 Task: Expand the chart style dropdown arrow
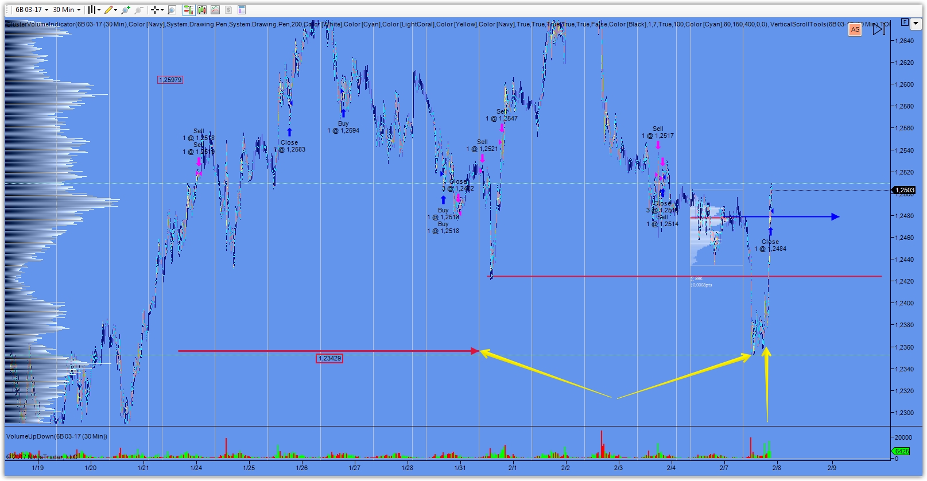pos(99,10)
